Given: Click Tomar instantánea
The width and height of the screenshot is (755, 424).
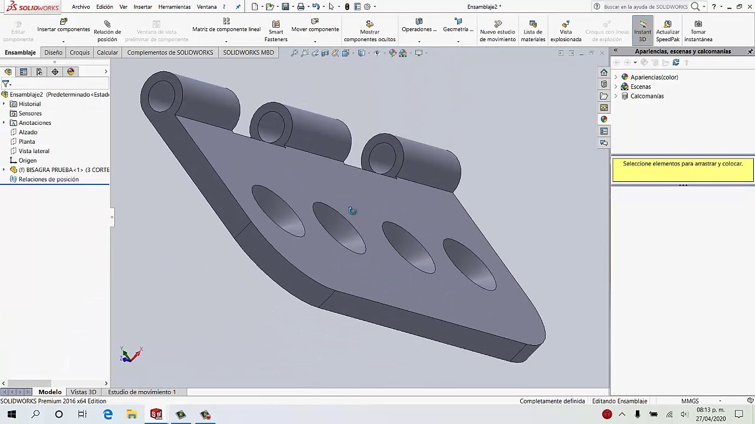Looking at the screenshot, I should click(x=698, y=31).
